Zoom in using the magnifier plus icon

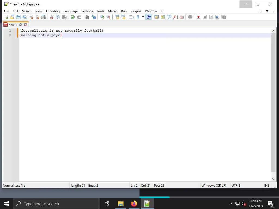[x=102, y=17]
